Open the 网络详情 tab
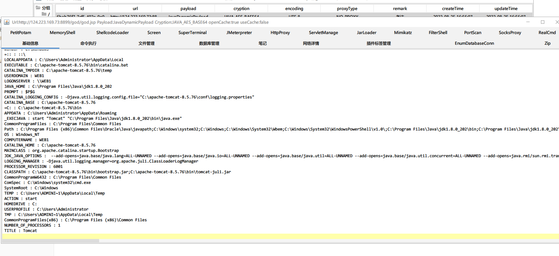The width and height of the screenshot is (559, 256). click(x=311, y=43)
